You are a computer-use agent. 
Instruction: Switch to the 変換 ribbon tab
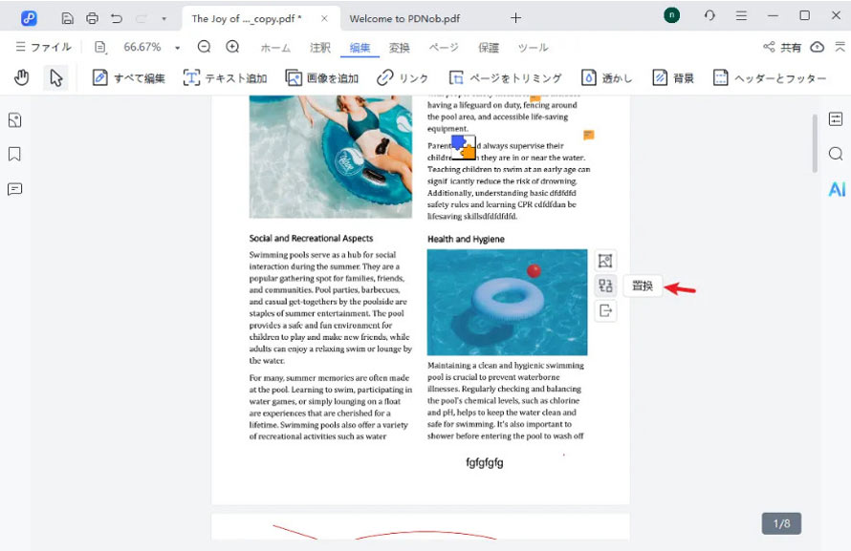click(399, 48)
